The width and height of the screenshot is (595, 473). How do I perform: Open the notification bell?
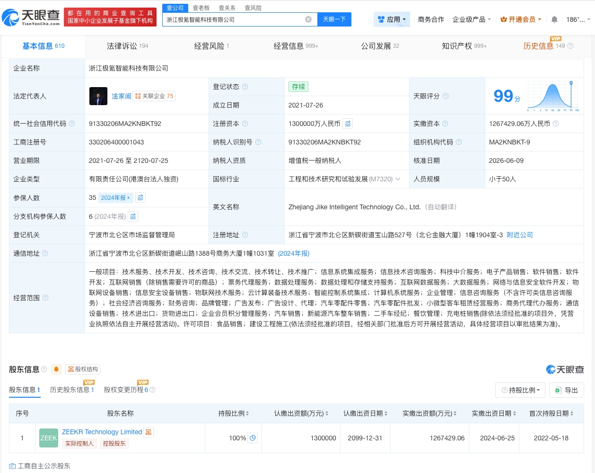[x=554, y=19]
